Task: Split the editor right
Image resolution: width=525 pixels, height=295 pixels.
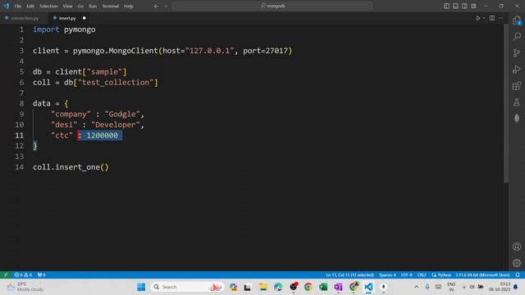Action: tap(492, 18)
